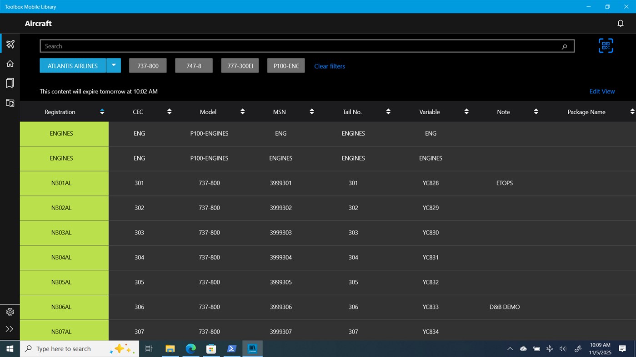Screen dimensions: 636x357
Task: Toggle the 737-800 filter chip
Action: [147, 65]
